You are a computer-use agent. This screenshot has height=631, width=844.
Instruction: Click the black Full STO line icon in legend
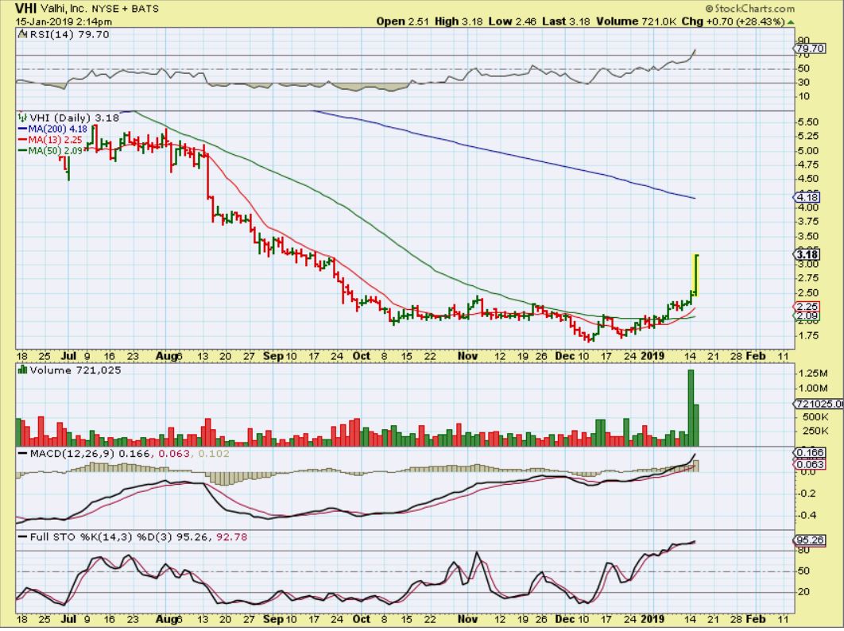coord(22,536)
